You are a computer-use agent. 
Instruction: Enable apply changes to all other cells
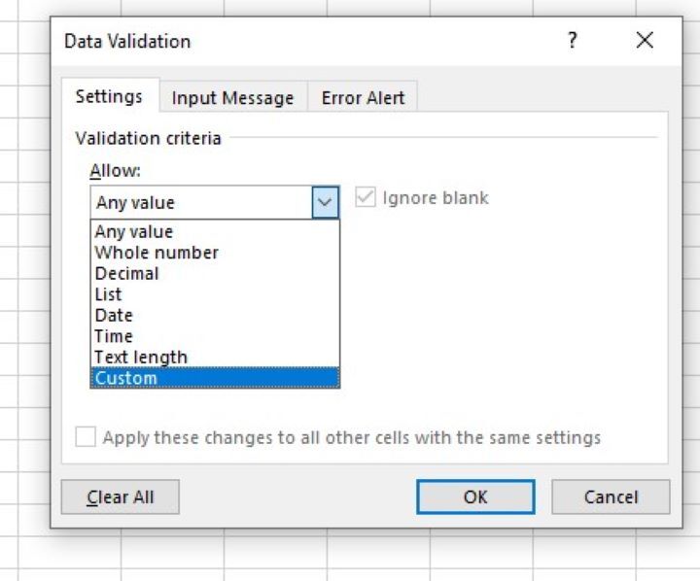click(87, 438)
